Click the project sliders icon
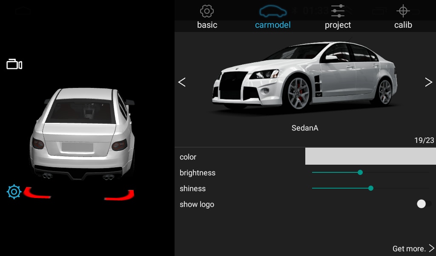The height and width of the screenshot is (256, 436). [x=338, y=11]
